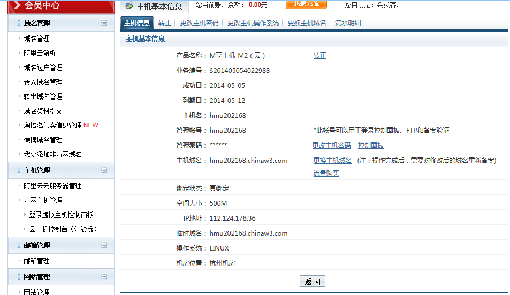Open 阿里云解析 in sidebar
Screen dimensions: 510x295
(40, 53)
